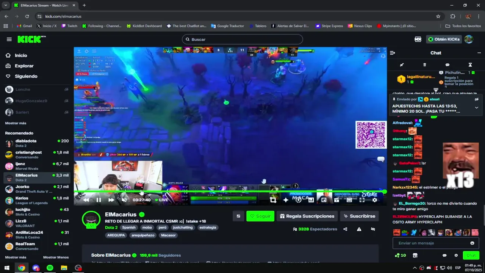
Task: Open recommended channel diabladota
Action: 37,143
